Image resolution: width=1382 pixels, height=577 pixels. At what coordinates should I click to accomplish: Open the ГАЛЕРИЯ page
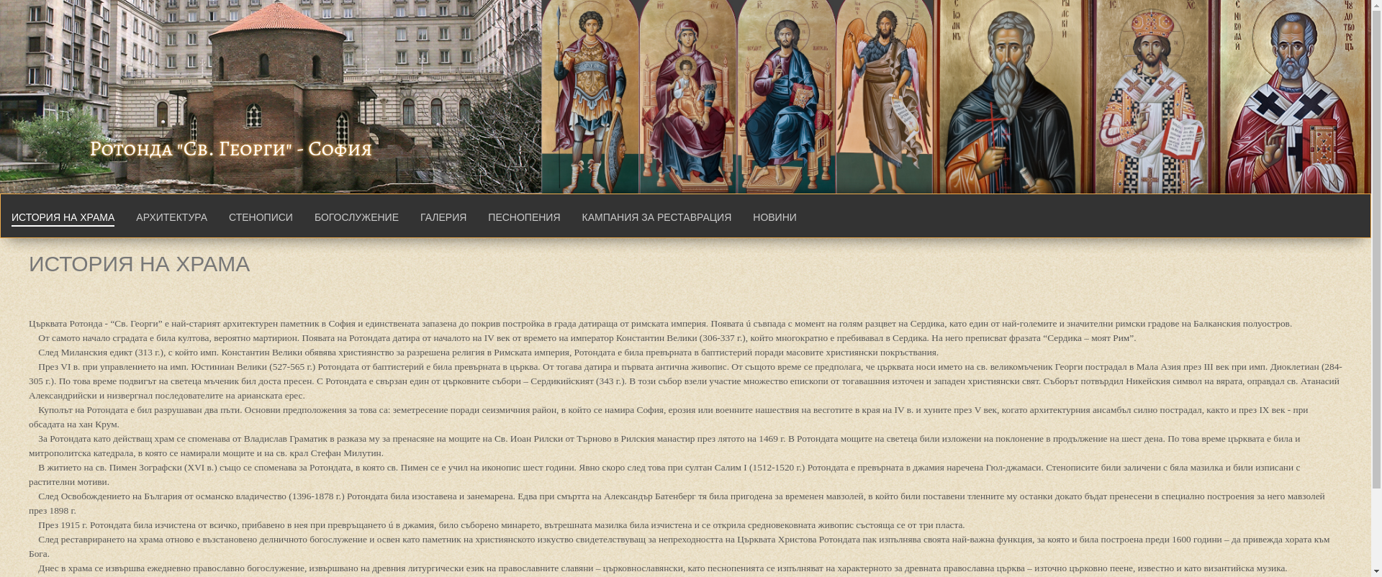[x=443, y=217]
